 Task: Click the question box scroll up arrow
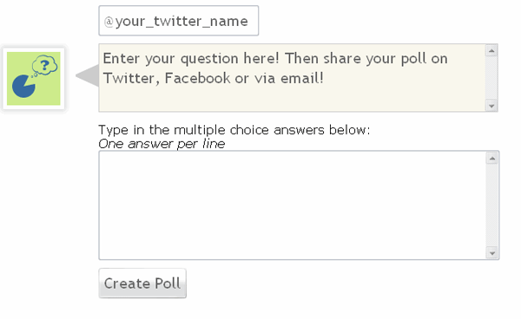click(491, 51)
